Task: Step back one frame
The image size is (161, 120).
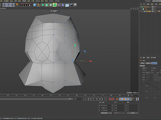Action: point(92,99)
